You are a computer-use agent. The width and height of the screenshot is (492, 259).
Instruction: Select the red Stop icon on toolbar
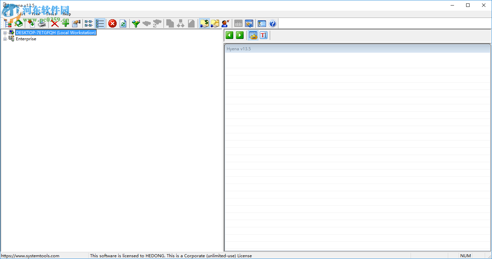click(112, 23)
